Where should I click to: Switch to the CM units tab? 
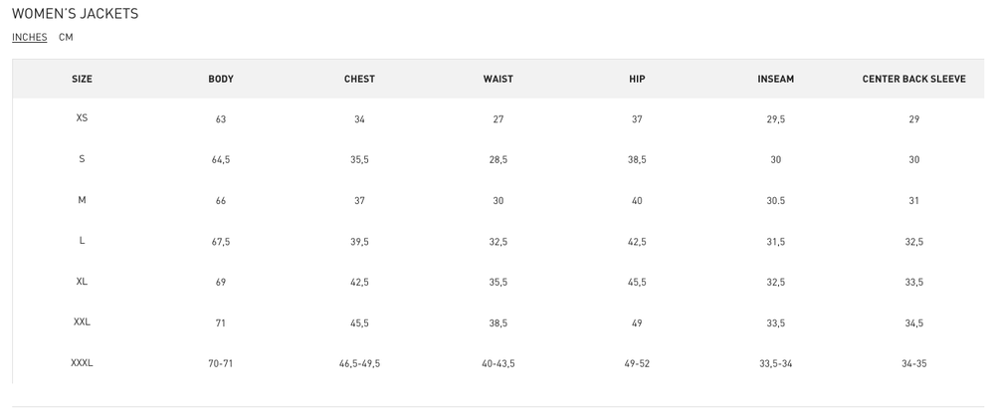pyautogui.click(x=66, y=38)
